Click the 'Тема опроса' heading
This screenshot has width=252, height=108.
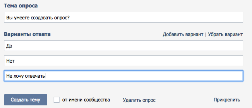(x=21, y=5)
